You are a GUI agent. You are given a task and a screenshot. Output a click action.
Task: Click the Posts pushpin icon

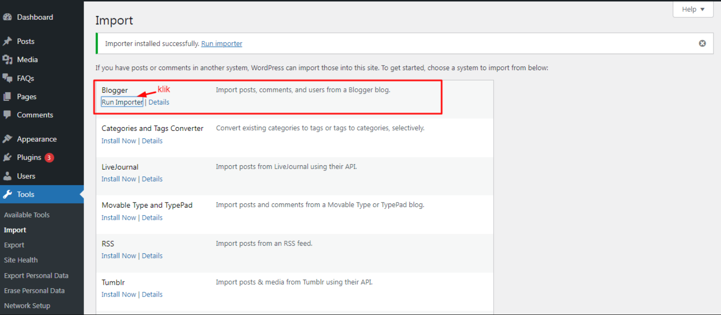7,41
